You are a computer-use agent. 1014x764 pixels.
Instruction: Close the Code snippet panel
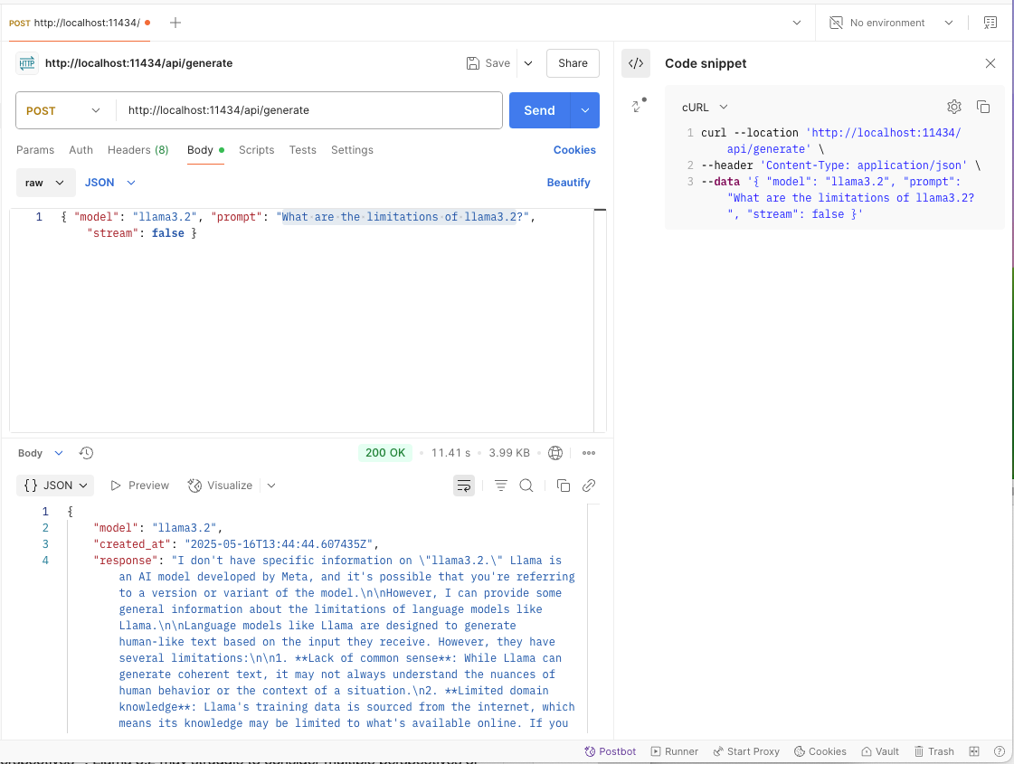(x=990, y=63)
